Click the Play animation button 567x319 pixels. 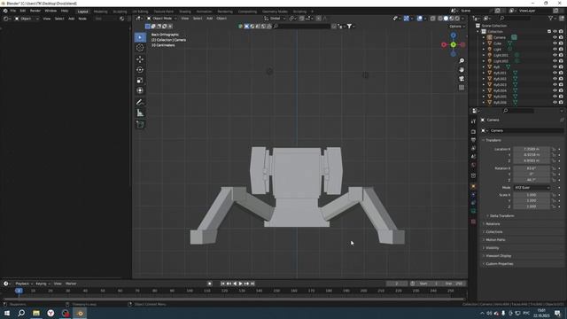240,284
